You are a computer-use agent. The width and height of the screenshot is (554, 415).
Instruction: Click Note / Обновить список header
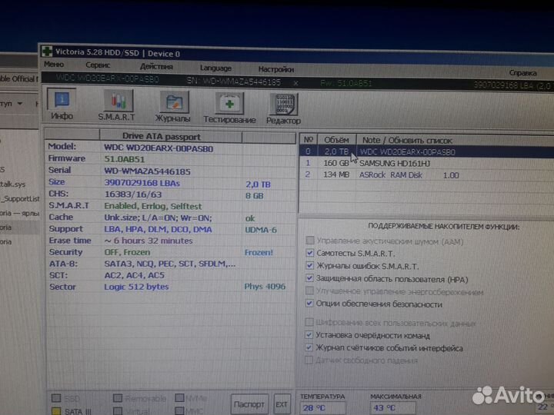pos(407,140)
